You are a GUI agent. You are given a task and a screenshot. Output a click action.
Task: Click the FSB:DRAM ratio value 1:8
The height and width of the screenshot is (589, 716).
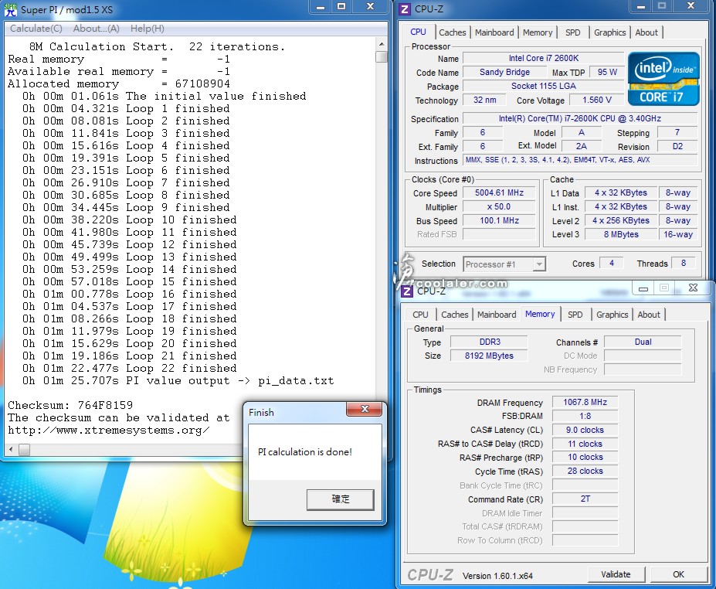point(585,416)
